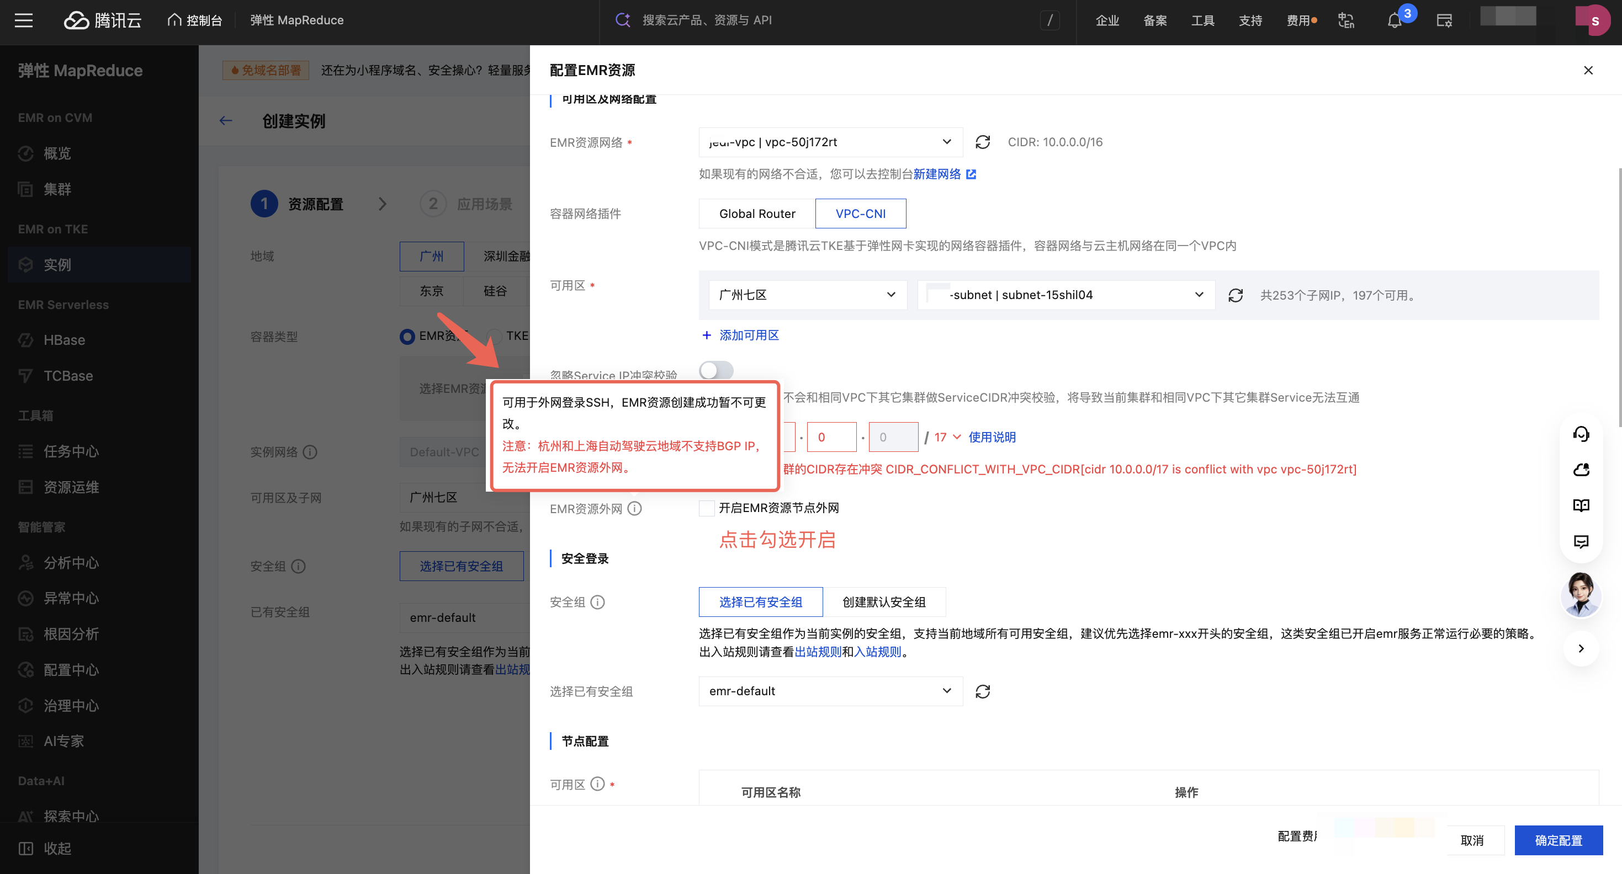Viewport: 1622px width, 874px height.
Task: Open 任务中心 in the sidebar
Action: pos(71,452)
